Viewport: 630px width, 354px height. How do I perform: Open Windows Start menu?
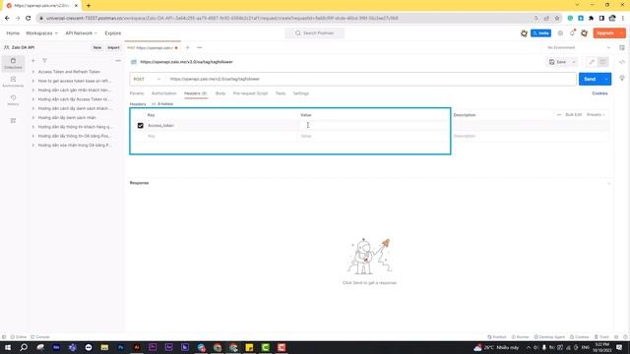click(x=8, y=347)
